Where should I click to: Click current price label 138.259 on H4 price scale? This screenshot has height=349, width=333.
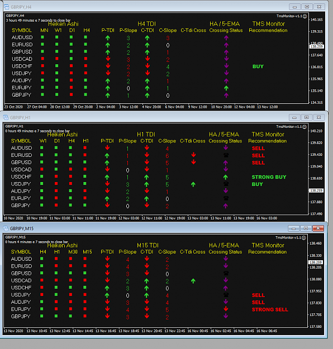[x=316, y=47]
